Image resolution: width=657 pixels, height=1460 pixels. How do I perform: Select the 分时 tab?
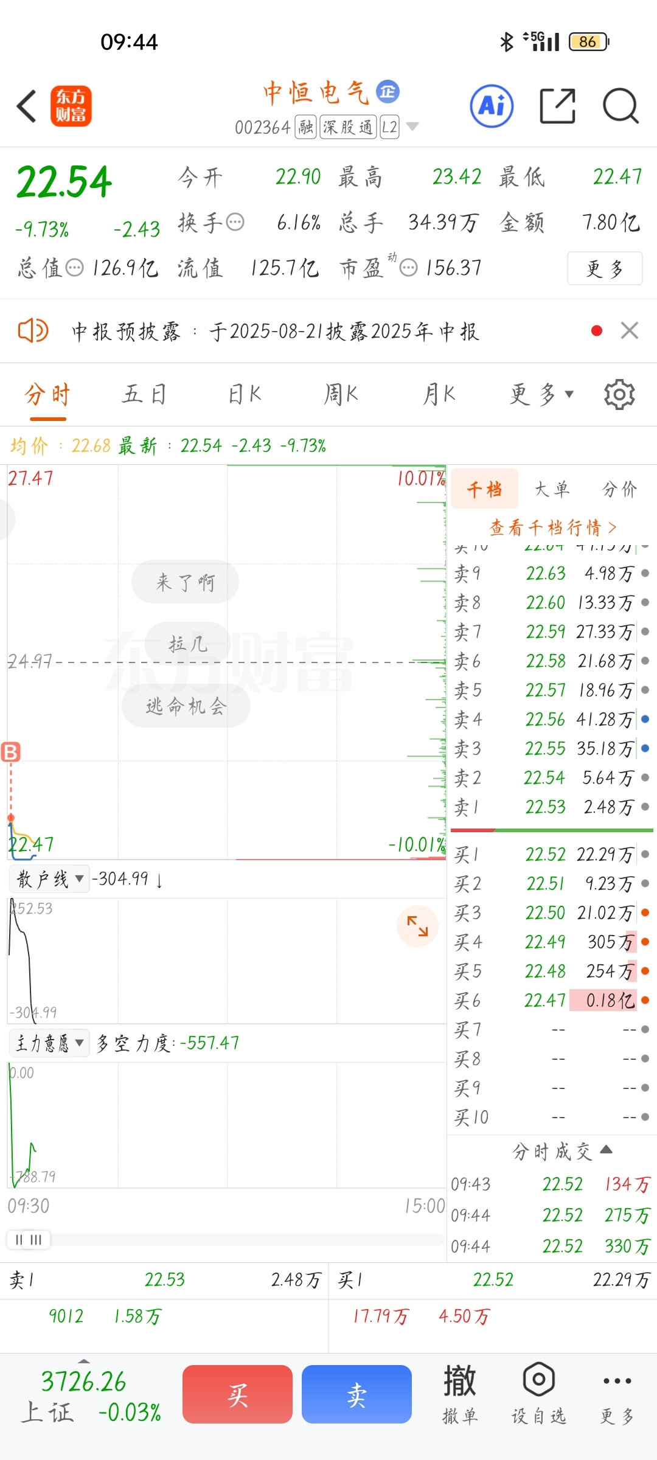click(x=47, y=394)
